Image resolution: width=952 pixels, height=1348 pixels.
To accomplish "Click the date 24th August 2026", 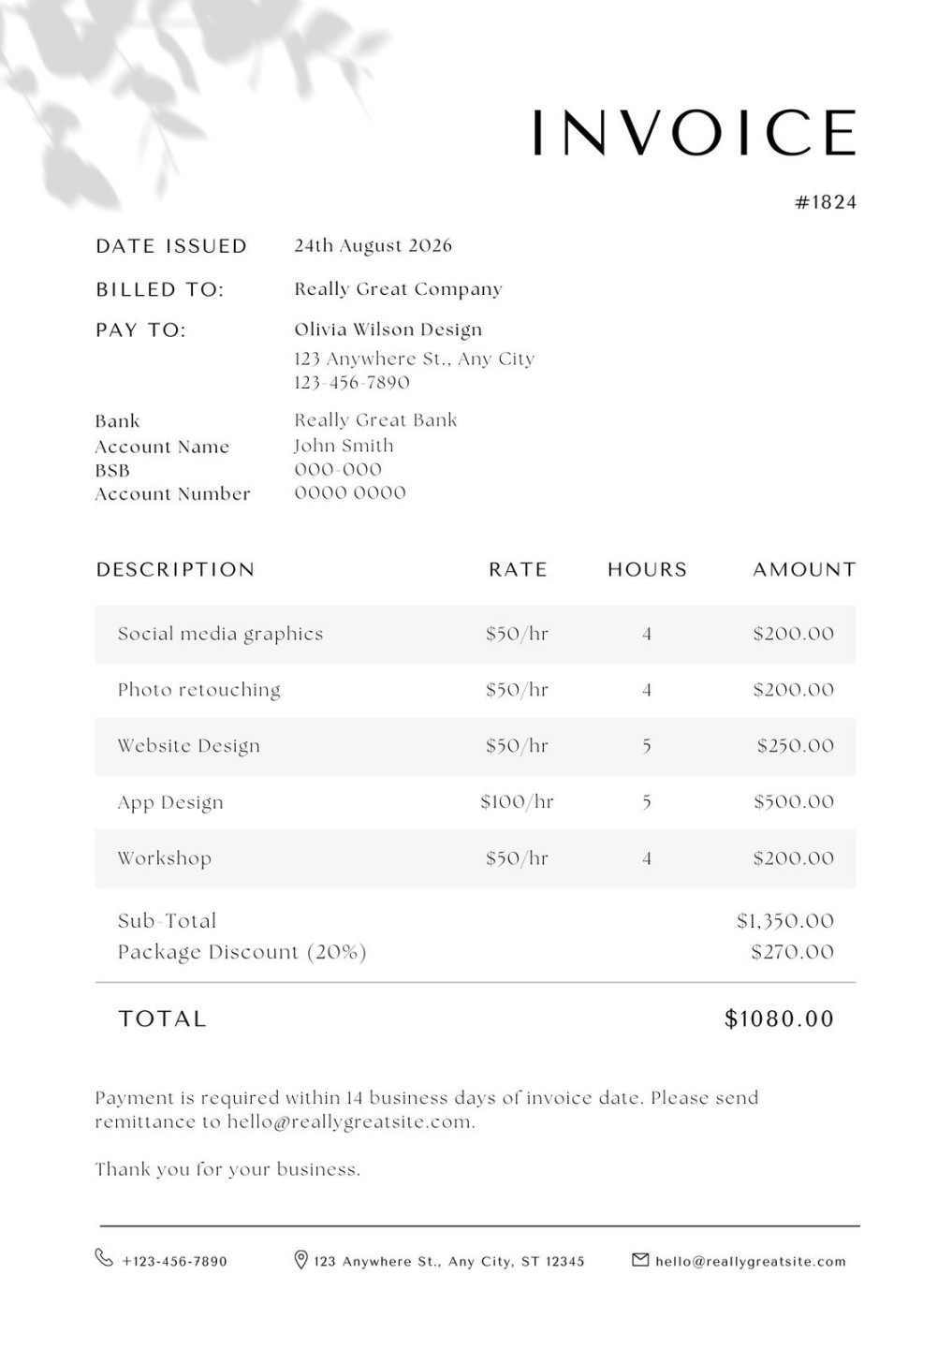I will 373,245.
